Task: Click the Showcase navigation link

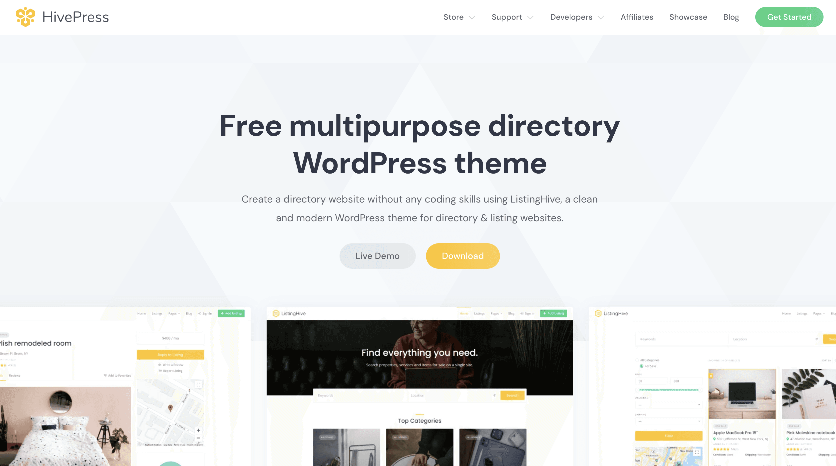Action: pyautogui.click(x=688, y=17)
